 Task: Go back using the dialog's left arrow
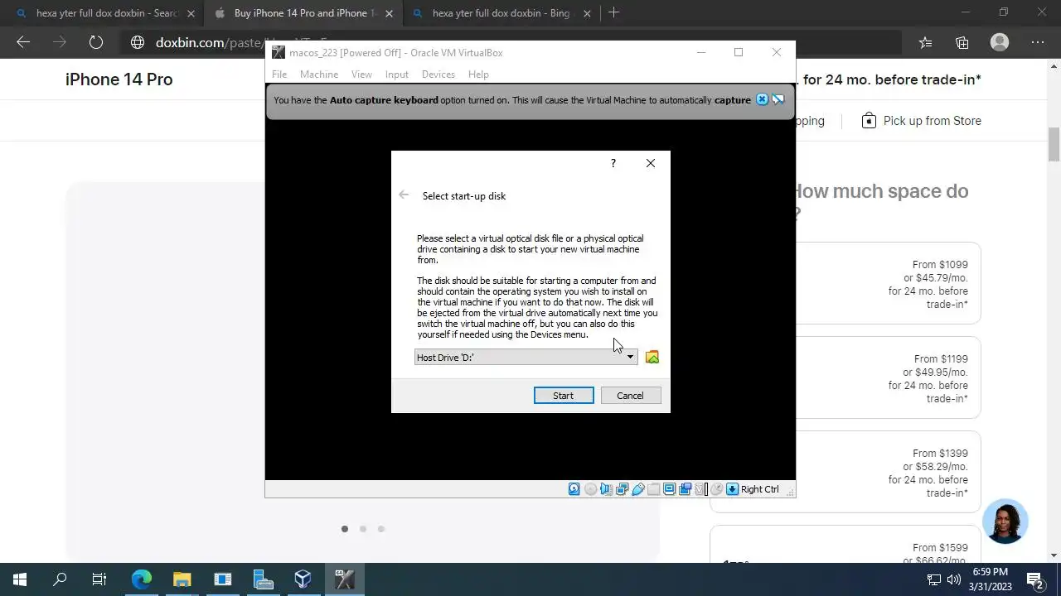click(404, 195)
